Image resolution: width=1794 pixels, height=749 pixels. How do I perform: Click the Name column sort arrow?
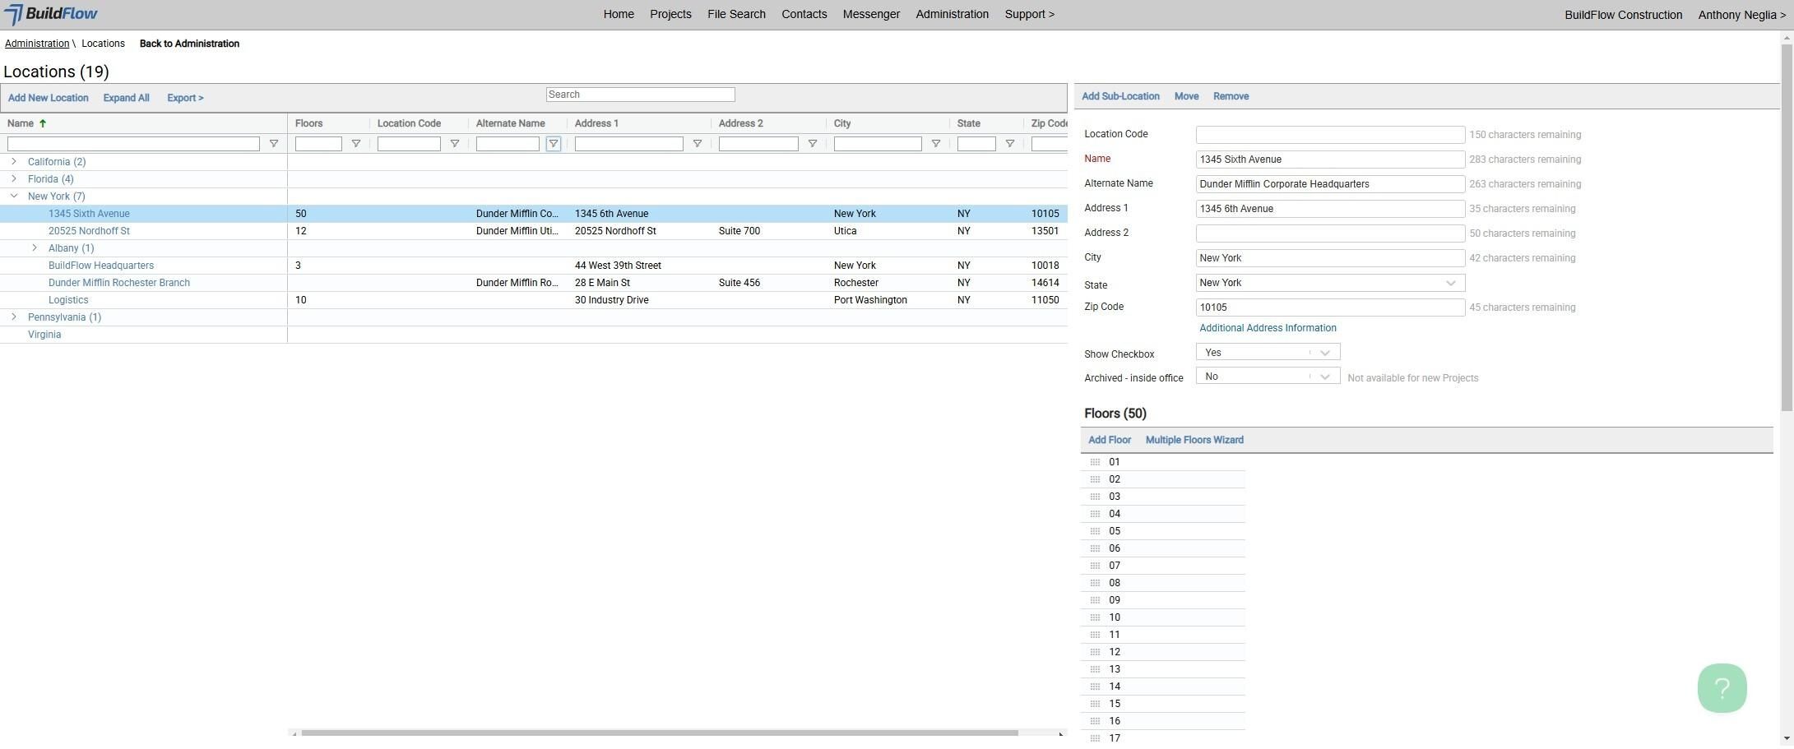point(43,123)
